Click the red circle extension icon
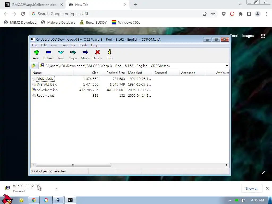This screenshot has width=272, height=204. point(232,14)
